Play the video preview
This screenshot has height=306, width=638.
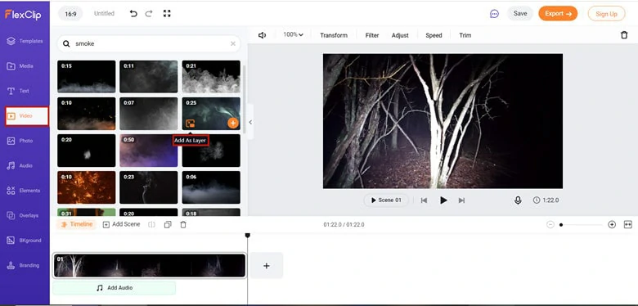(x=443, y=200)
